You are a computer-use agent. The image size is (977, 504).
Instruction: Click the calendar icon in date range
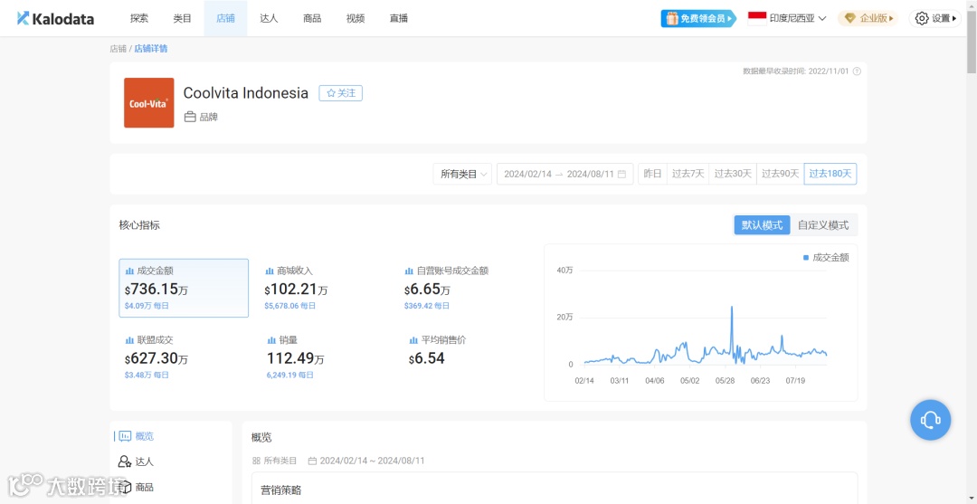point(621,174)
